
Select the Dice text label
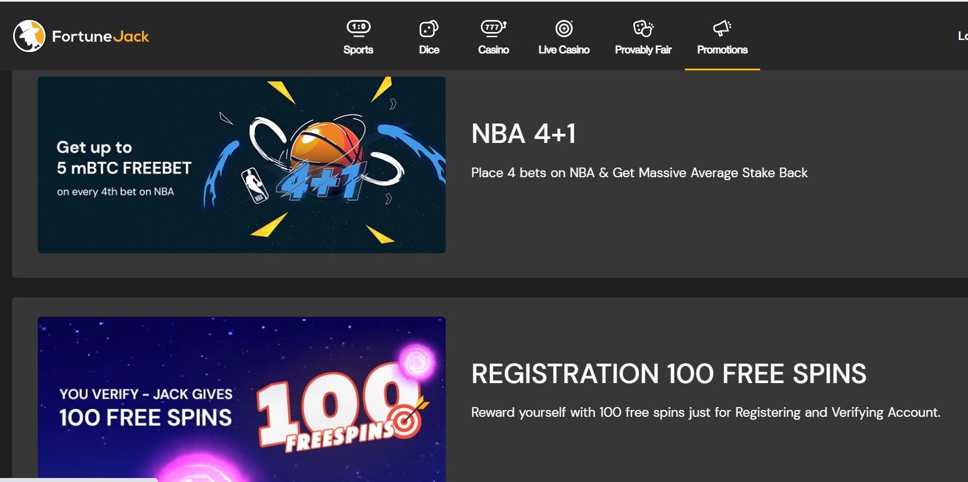tap(429, 50)
